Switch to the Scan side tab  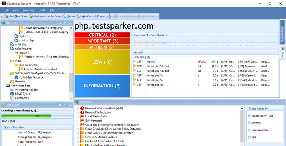282,54
